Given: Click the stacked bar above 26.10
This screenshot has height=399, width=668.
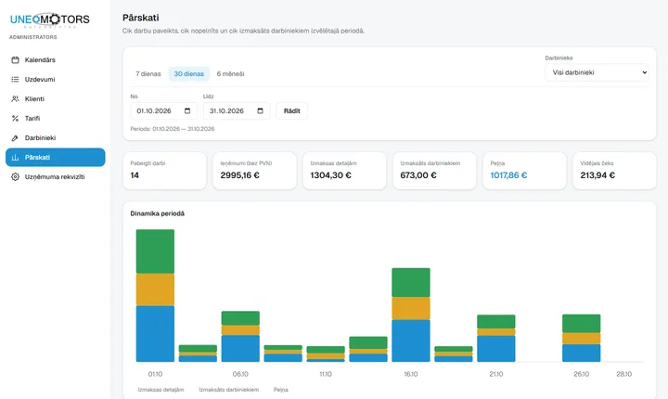Looking at the screenshot, I should pyautogui.click(x=581, y=338).
